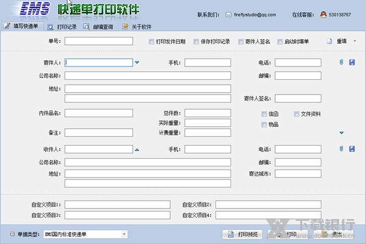The height and width of the screenshot is (244, 366).
Task: Click the 自定义项目3 field
Action: coord(117,215)
